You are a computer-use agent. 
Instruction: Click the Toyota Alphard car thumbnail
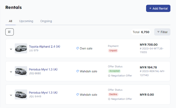point(21,48)
